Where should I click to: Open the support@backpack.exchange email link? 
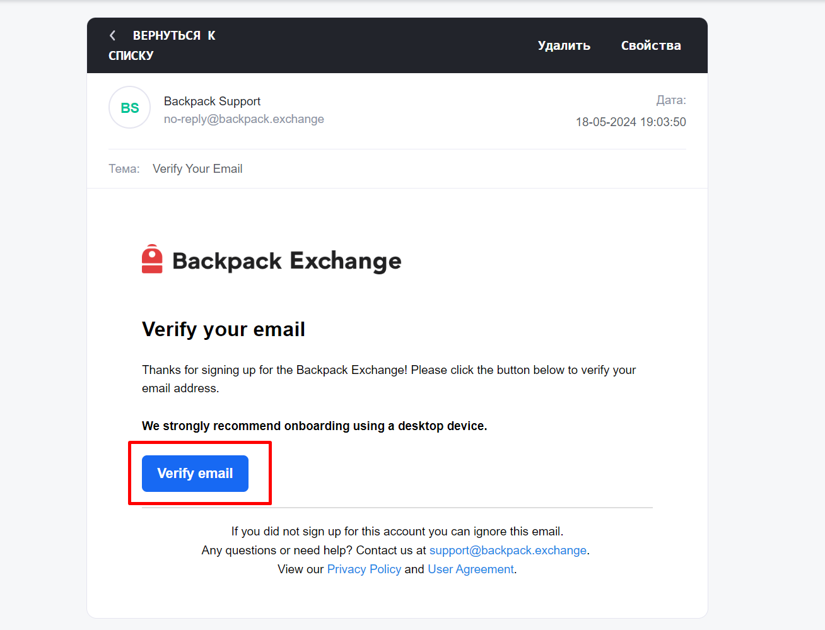click(x=508, y=550)
